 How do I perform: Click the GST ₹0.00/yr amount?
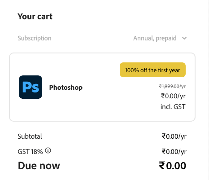[174, 152]
